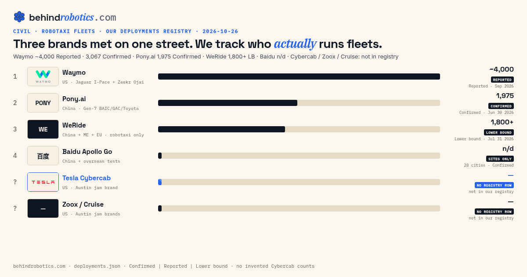The height and width of the screenshot is (277, 527).
Task: Click the dash logo for Zoox / Cruise
Action: tap(43, 208)
